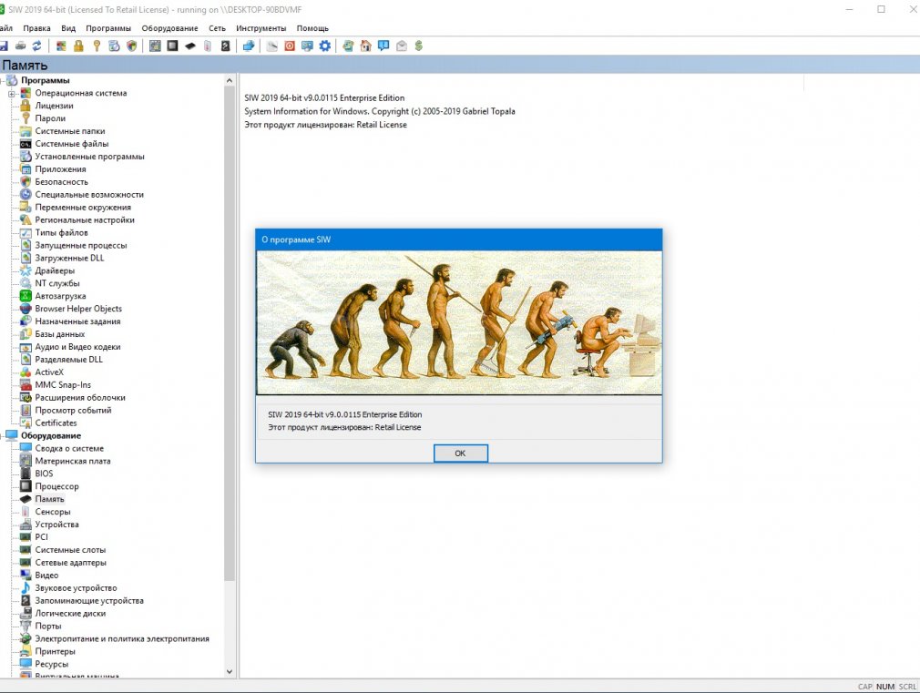Click the sidebar scrollbar down arrow

pos(230,672)
